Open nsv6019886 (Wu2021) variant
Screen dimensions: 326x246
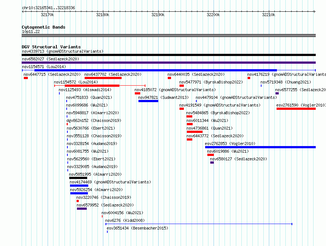tap(228, 151)
